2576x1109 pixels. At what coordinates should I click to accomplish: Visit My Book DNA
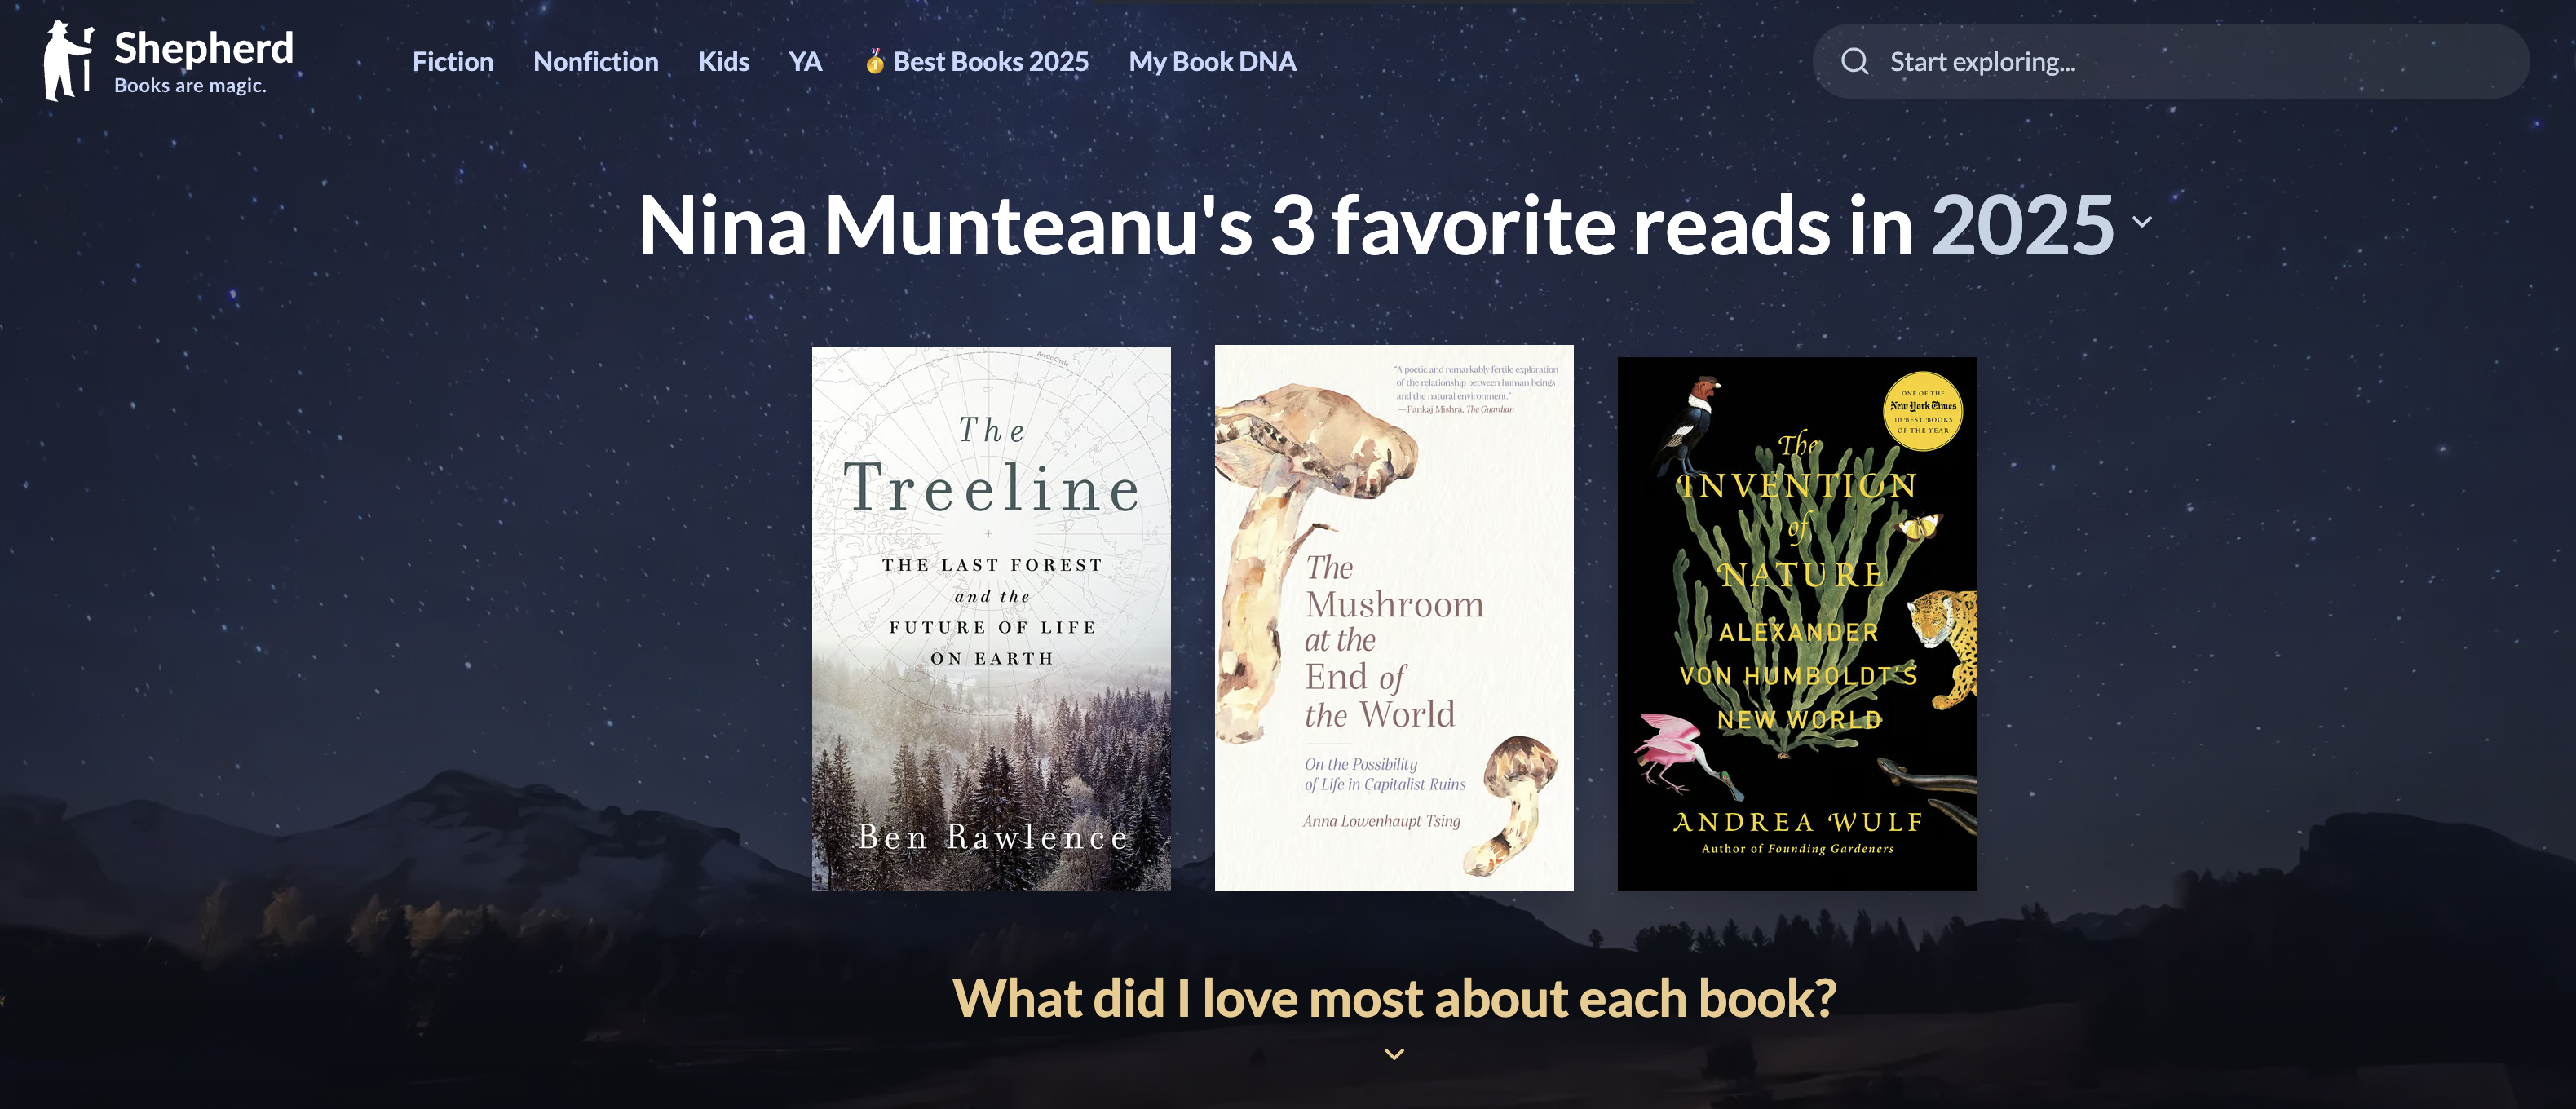click(x=1212, y=62)
